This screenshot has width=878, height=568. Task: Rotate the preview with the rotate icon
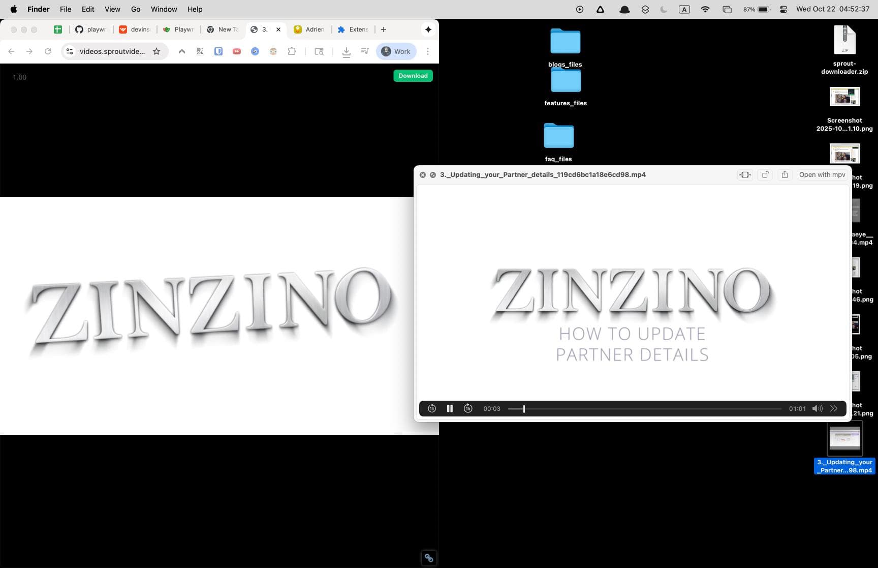coord(765,174)
